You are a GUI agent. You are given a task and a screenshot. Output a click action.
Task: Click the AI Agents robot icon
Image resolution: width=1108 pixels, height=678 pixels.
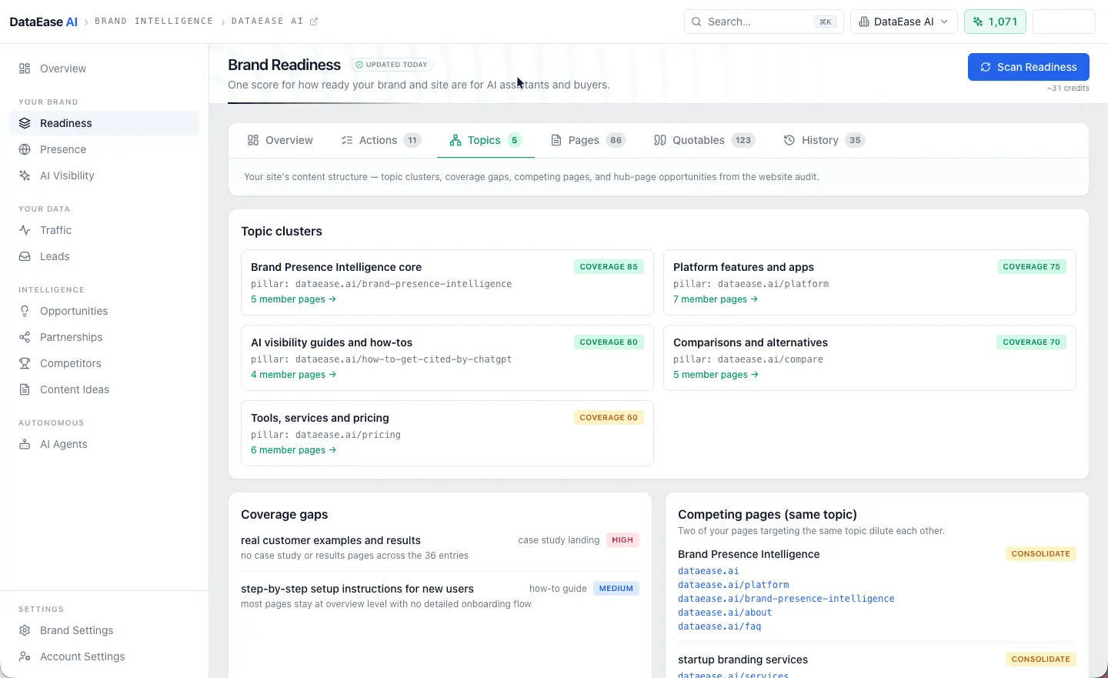(25, 444)
